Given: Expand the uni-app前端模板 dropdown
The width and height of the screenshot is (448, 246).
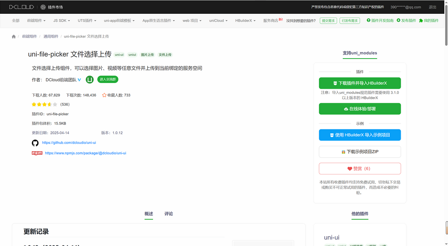Looking at the screenshot, I should 119,20.
